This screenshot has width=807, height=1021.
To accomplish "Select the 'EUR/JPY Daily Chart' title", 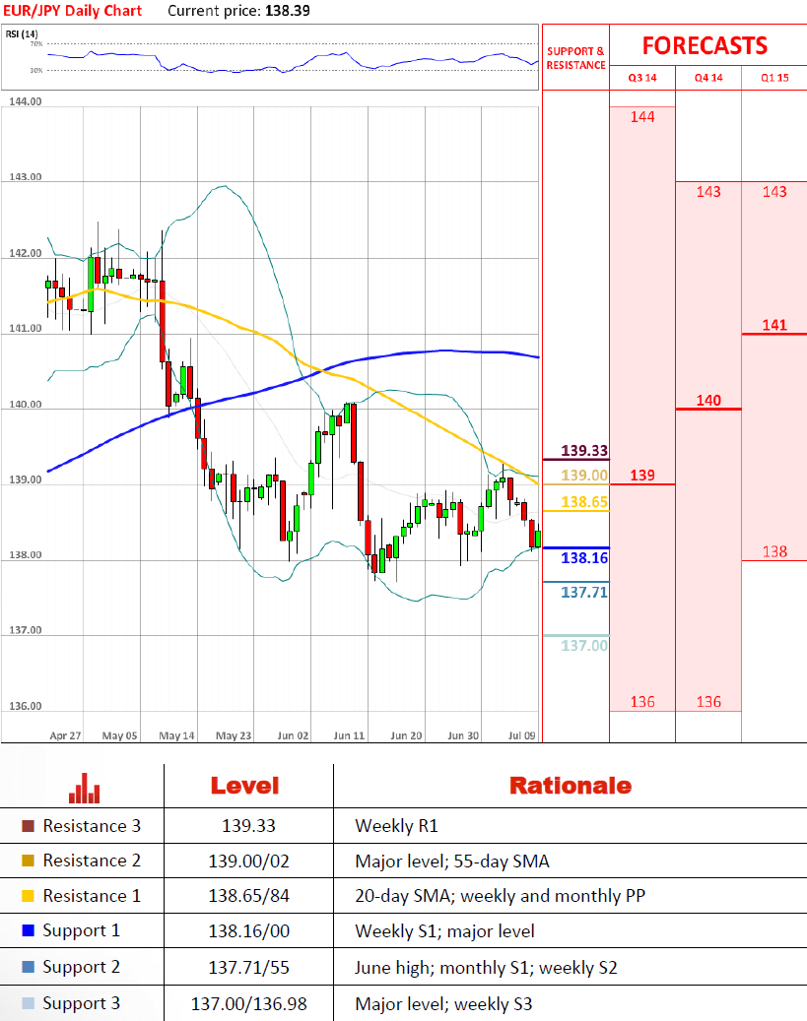I will (72, 11).
